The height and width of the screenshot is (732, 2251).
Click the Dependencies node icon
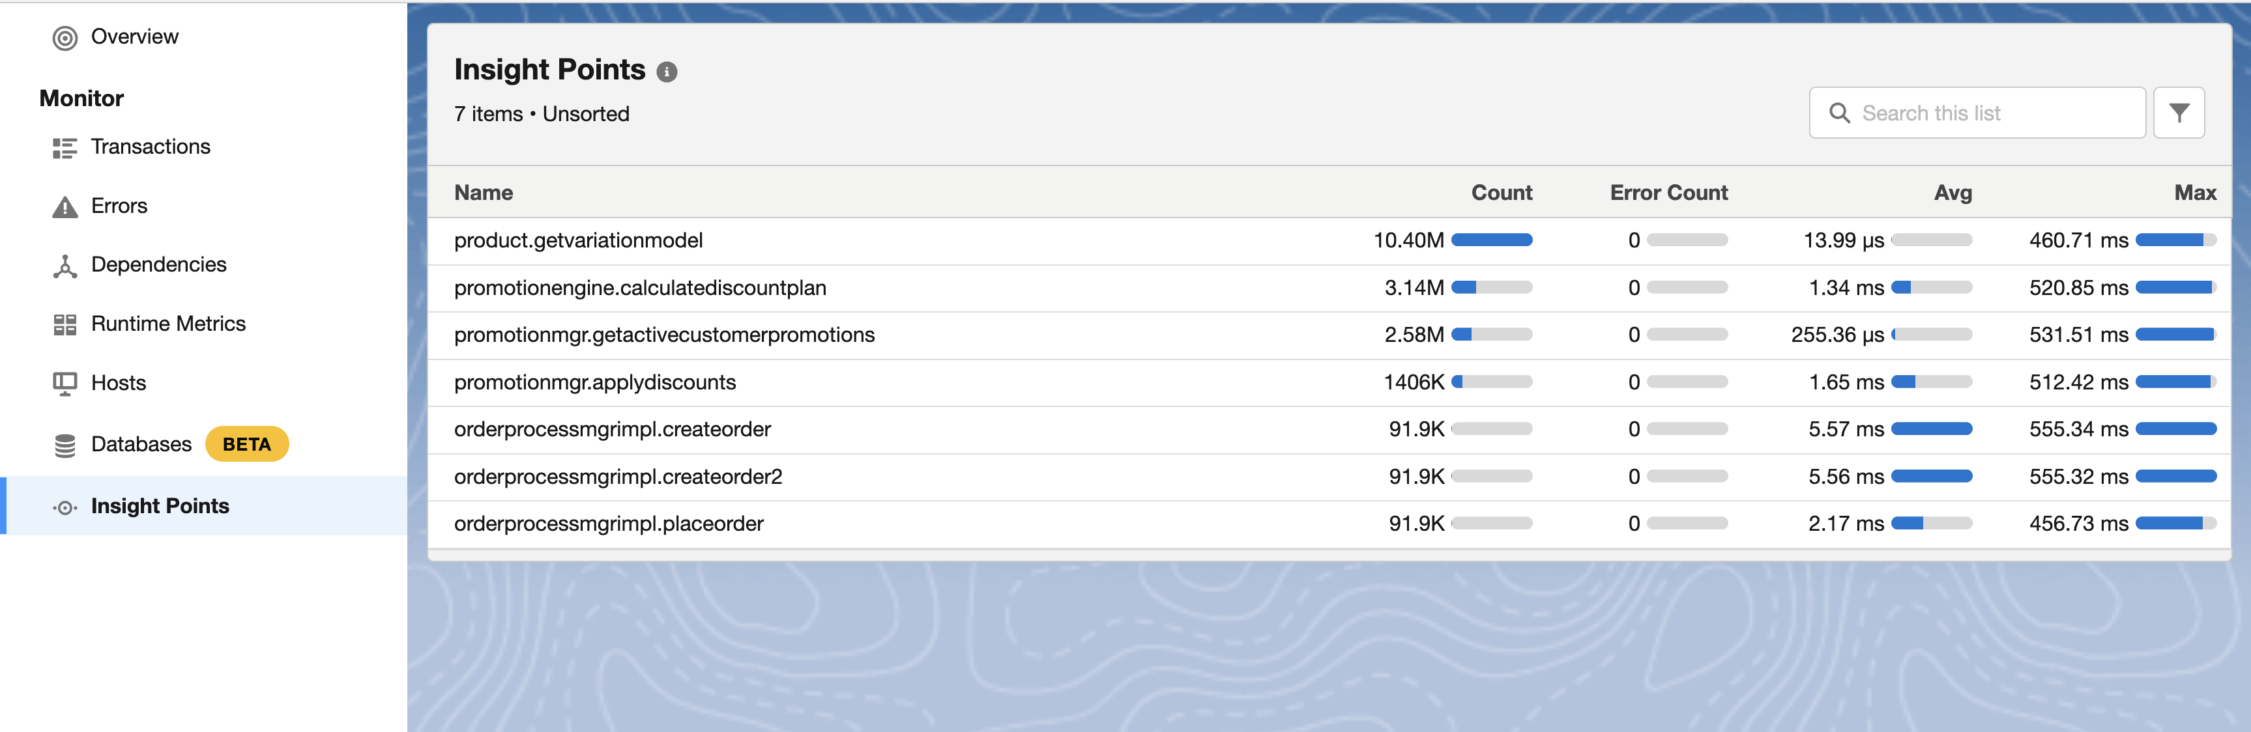pyautogui.click(x=64, y=264)
